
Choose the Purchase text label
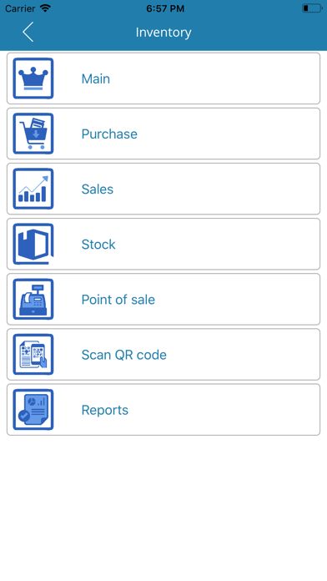109,134
